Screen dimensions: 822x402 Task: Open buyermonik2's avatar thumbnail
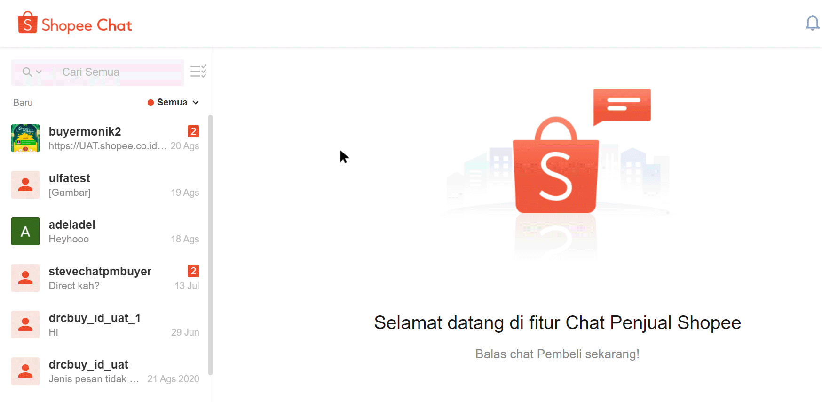(x=25, y=138)
